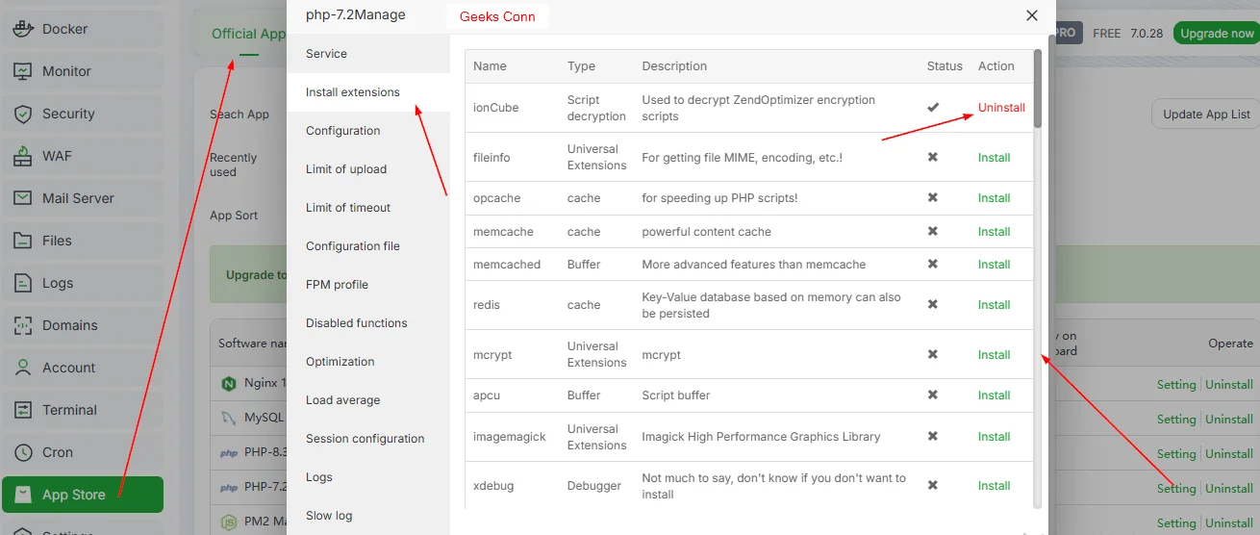Install the xdebug extension
This screenshot has width=1260, height=535.
[x=994, y=486]
